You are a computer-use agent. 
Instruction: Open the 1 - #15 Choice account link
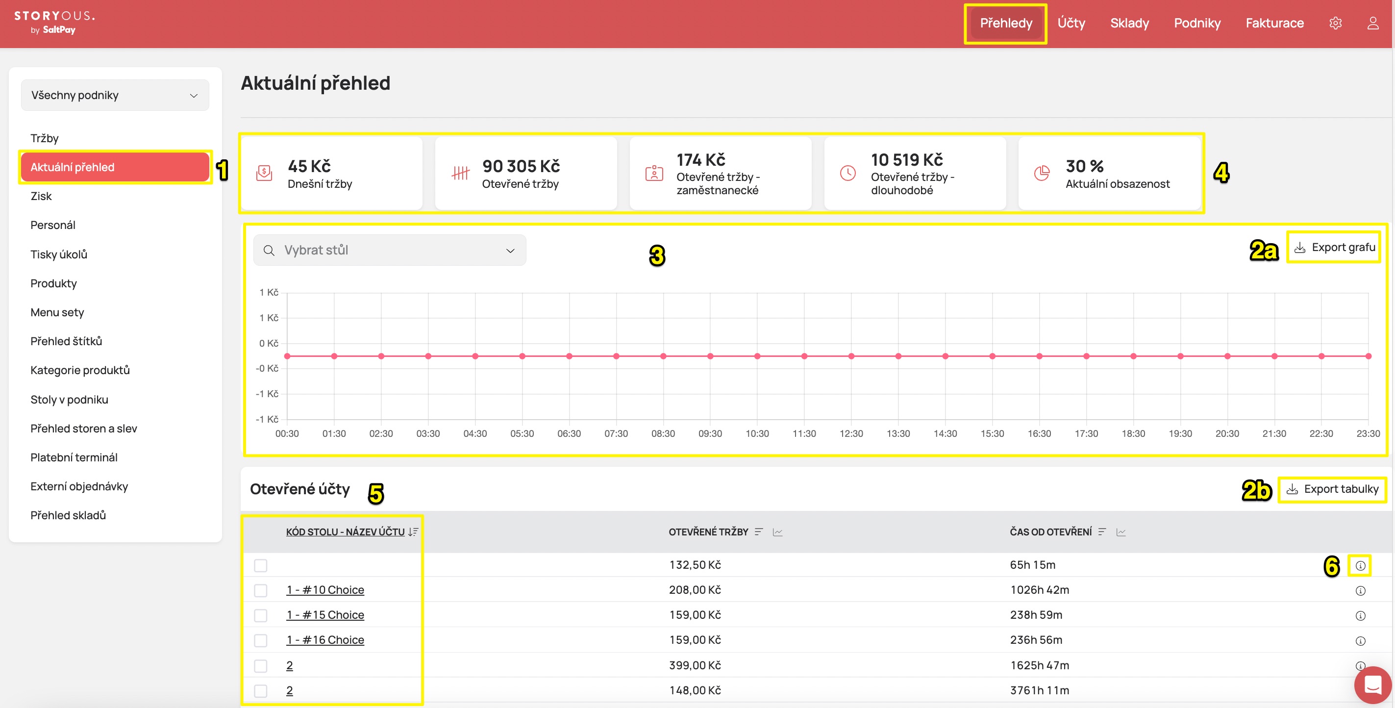[x=325, y=615]
